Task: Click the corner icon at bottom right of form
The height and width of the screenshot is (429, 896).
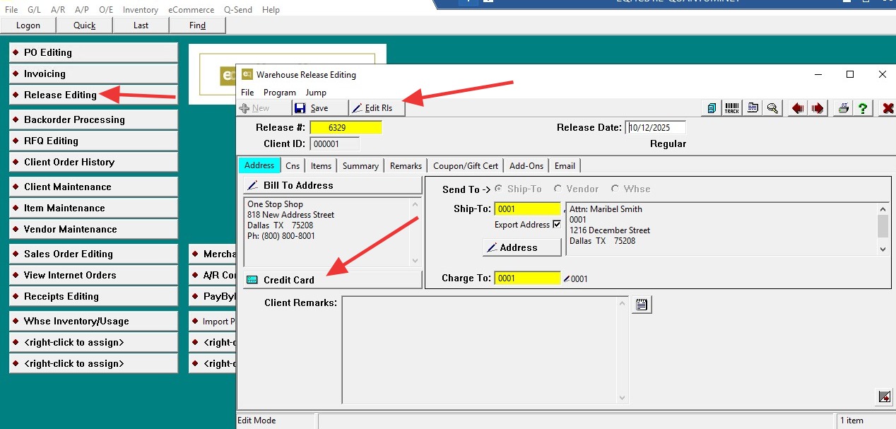Action: click(x=884, y=396)
